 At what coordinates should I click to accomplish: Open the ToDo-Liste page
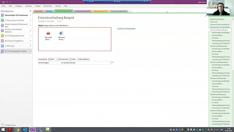tap(214, 22)
